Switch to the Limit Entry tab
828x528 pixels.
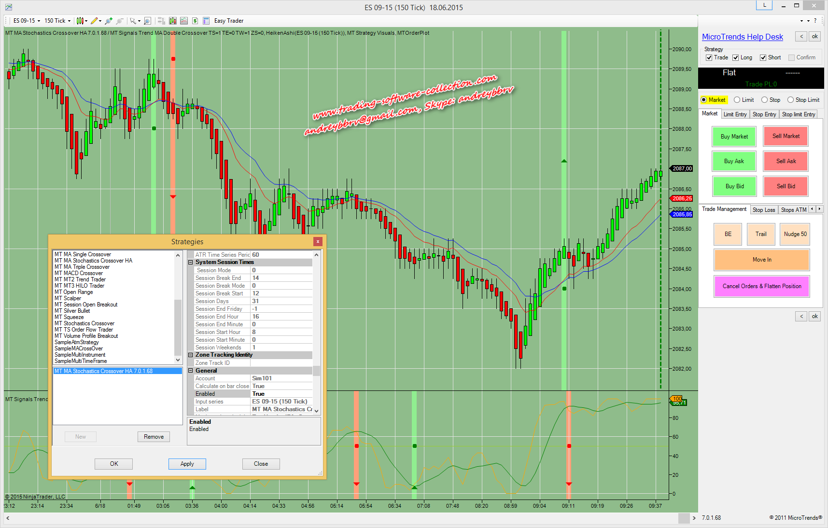click(735, 114)
